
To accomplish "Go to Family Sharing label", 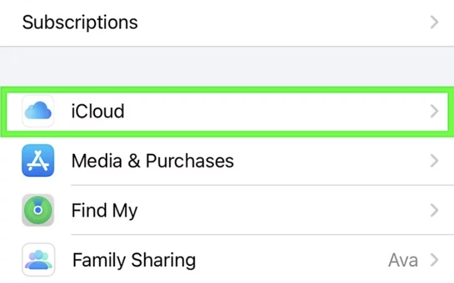I will [134, 260].
